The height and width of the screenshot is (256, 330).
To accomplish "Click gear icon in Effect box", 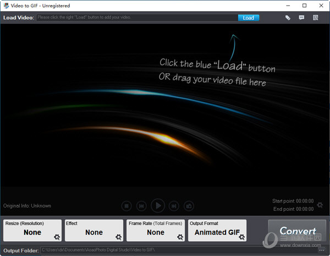I will [x=118, y=237].
